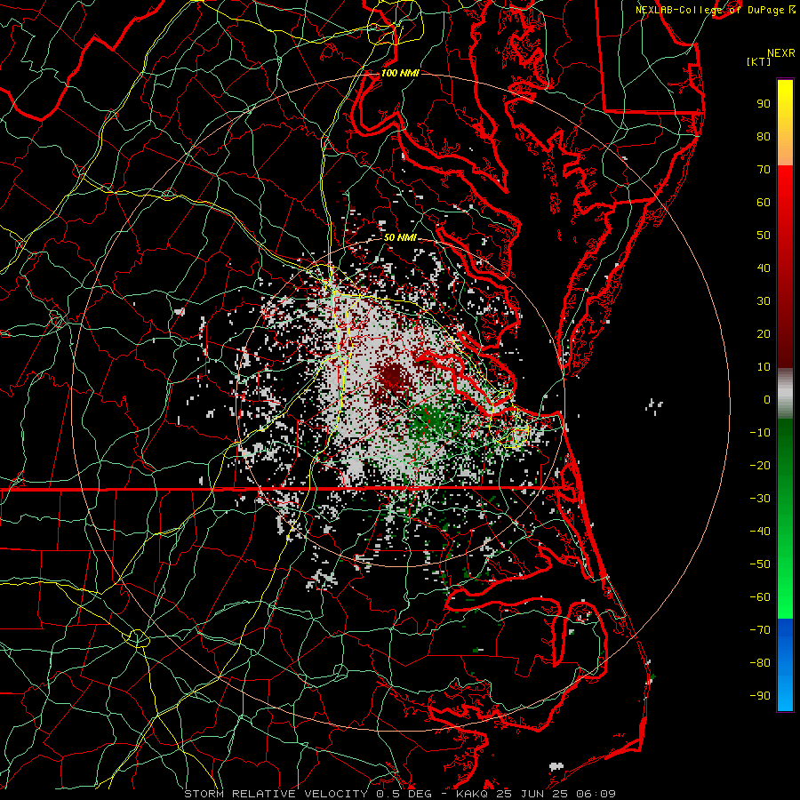Click the isolated white echo offshore to the east
800x800 pixels.
[x=653, y=405]
